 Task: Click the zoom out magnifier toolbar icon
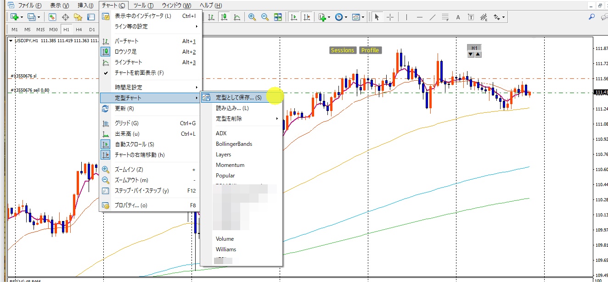click(265, 17)
